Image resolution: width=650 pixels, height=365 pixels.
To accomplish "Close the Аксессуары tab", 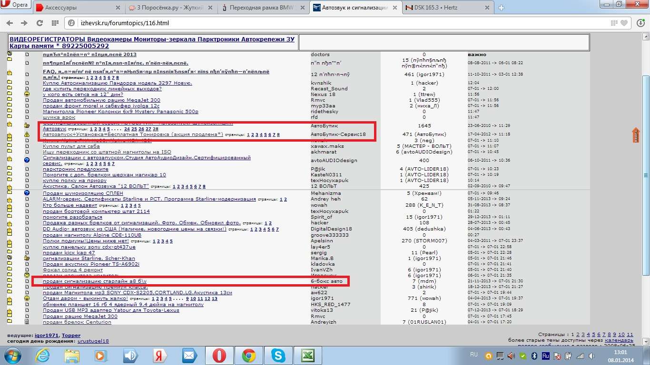I will point(118,8).
